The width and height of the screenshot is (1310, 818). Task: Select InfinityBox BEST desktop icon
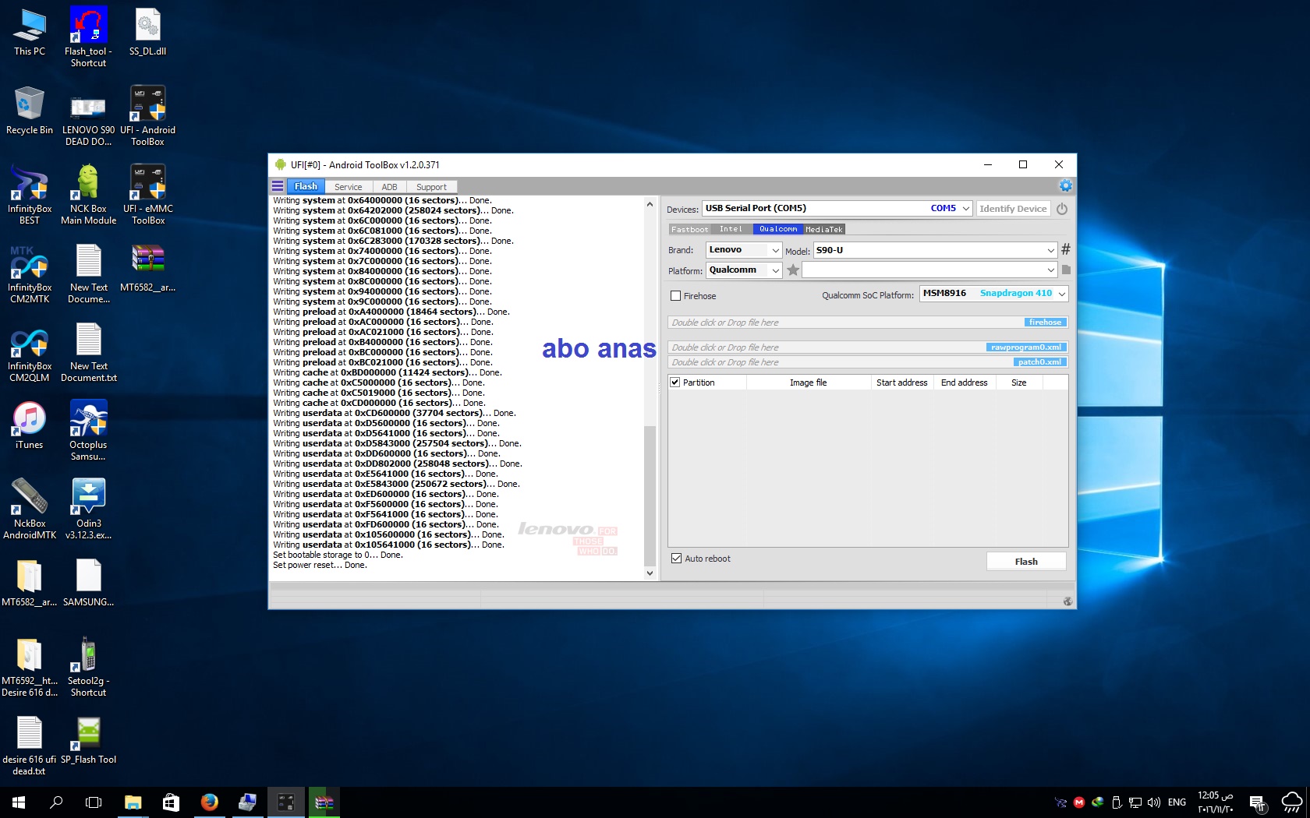(x=30, y=194)
